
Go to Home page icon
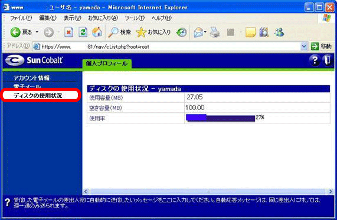point(97,32)
